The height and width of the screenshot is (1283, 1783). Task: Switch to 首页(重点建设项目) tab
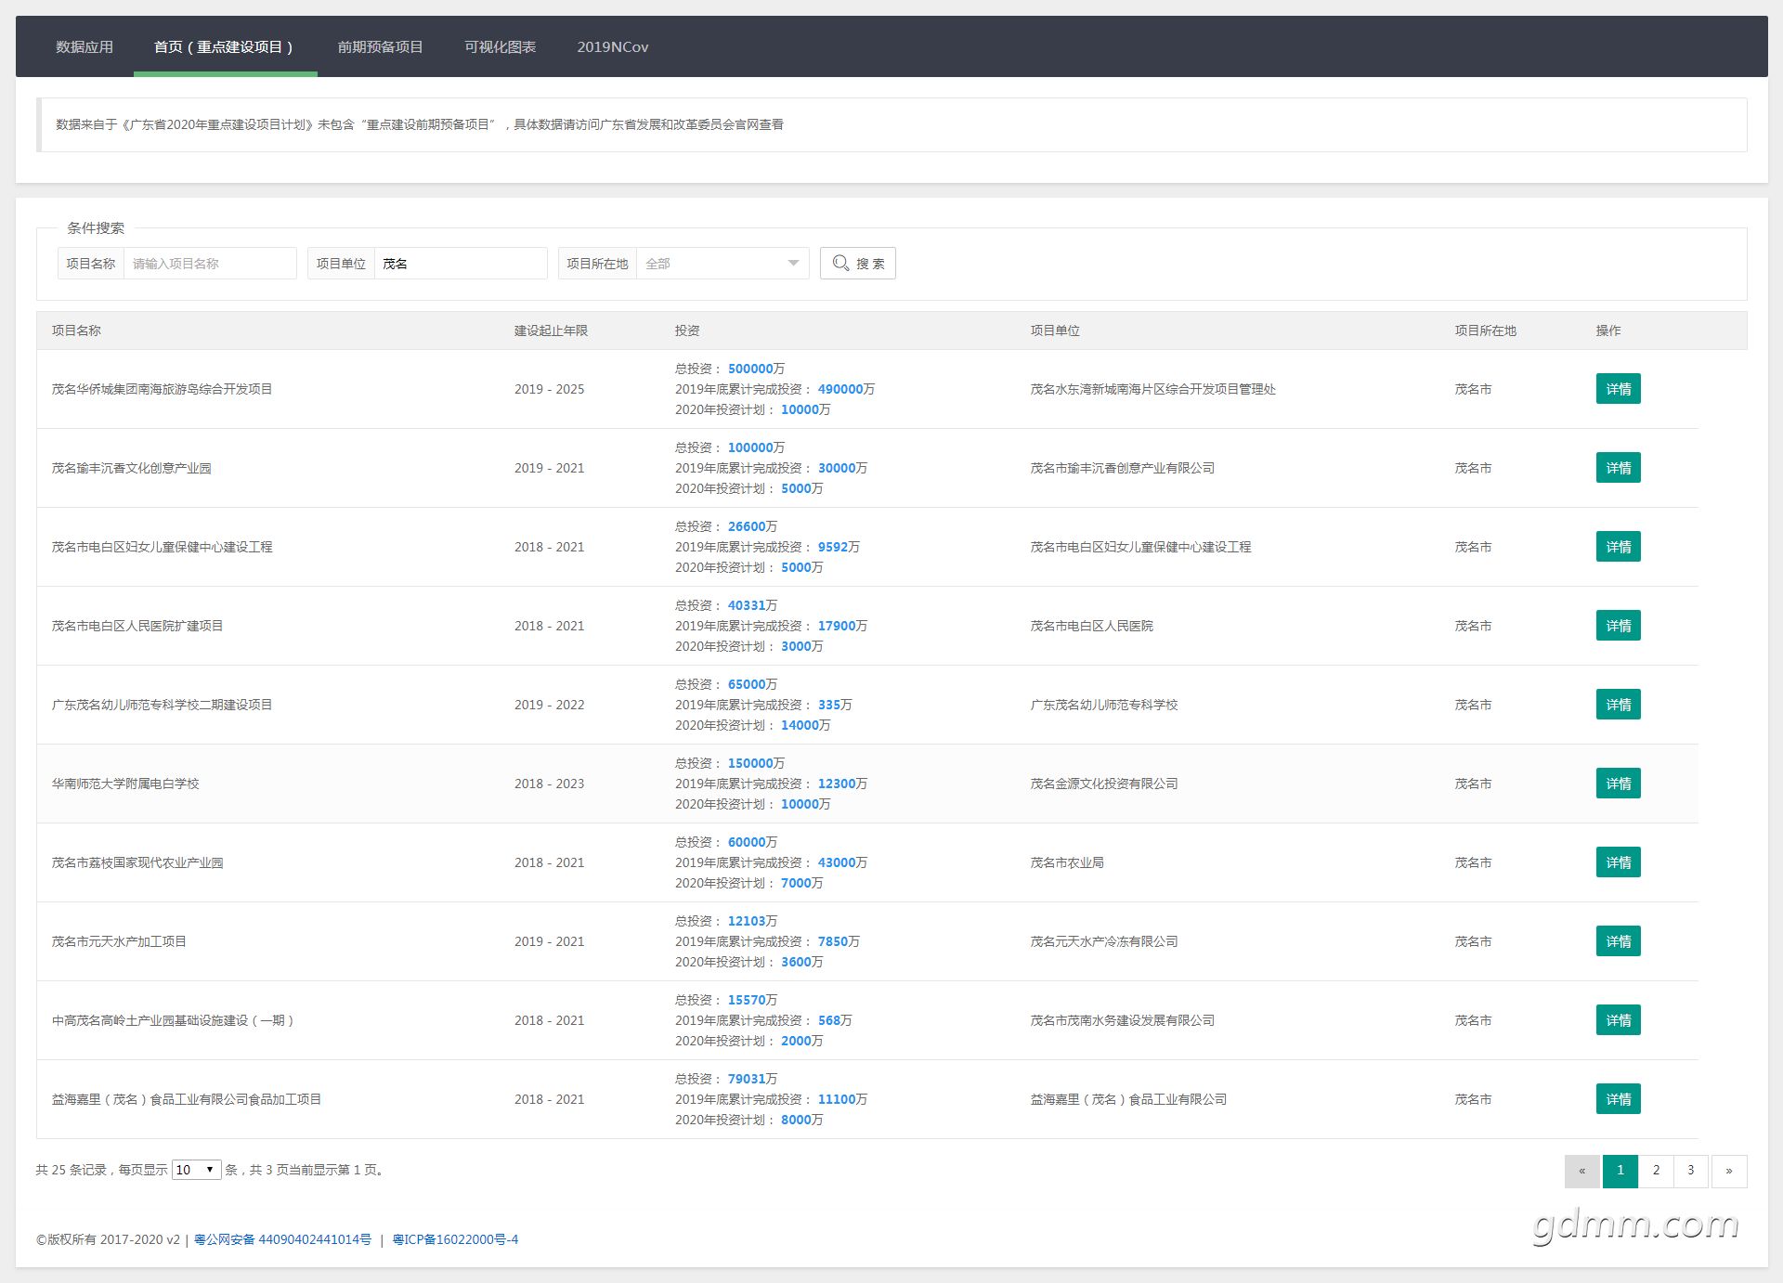coord(224,46)
